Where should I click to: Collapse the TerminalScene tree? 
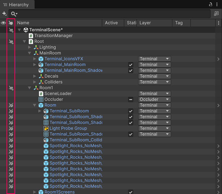[19, 30]
